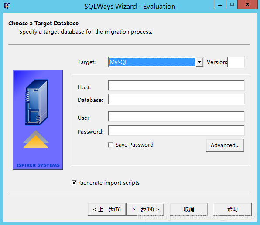Image resolution: width=260 pixels, height=225 pixels.
Task: Click the Ispirer Systems server image
Action: pyautogui.click(x=38, y=120)
